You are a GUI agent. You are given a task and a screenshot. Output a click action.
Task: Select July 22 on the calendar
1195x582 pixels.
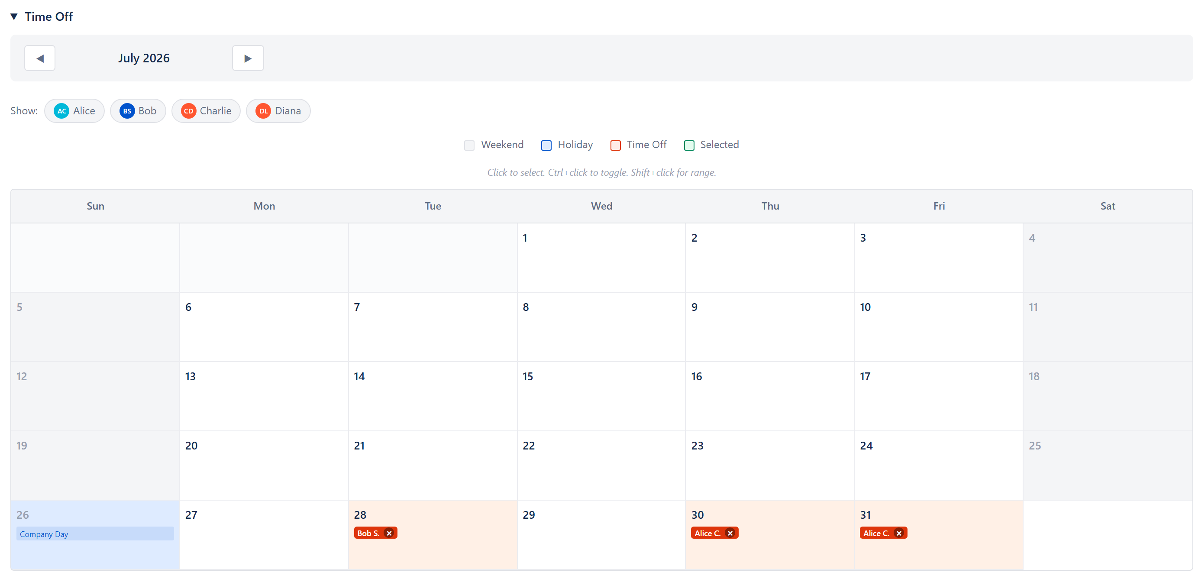point(601,466)
